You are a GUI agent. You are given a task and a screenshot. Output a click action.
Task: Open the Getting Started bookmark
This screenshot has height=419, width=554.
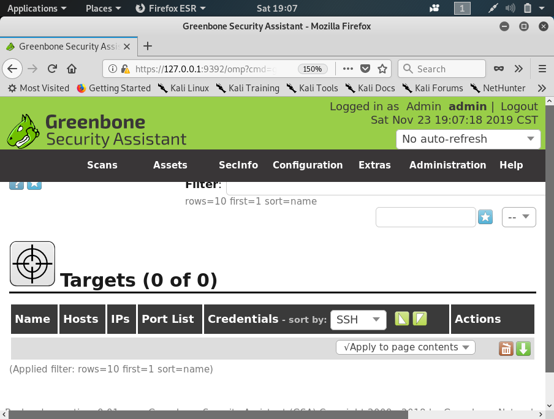(x=114, y=88)
